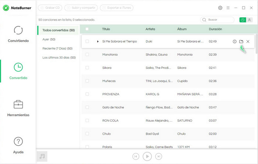Select the Convertido clock icon
This screenshot has width=258, height=164.
[x=18, y=67]
